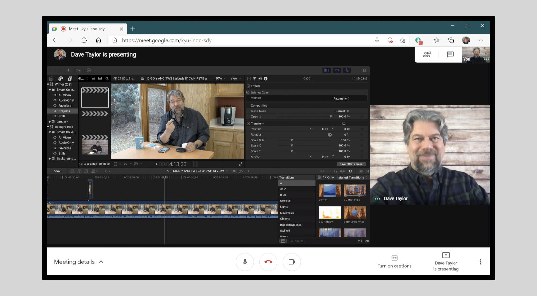
Task: Select the Dissolves transition category
Action: 286,200
